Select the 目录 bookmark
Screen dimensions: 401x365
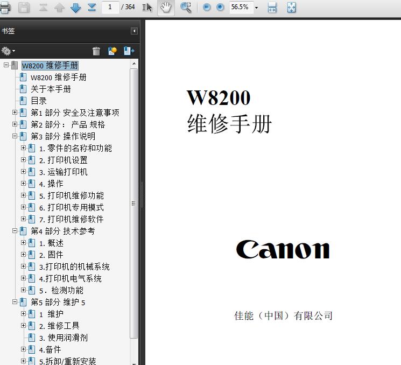pos(38,101)
